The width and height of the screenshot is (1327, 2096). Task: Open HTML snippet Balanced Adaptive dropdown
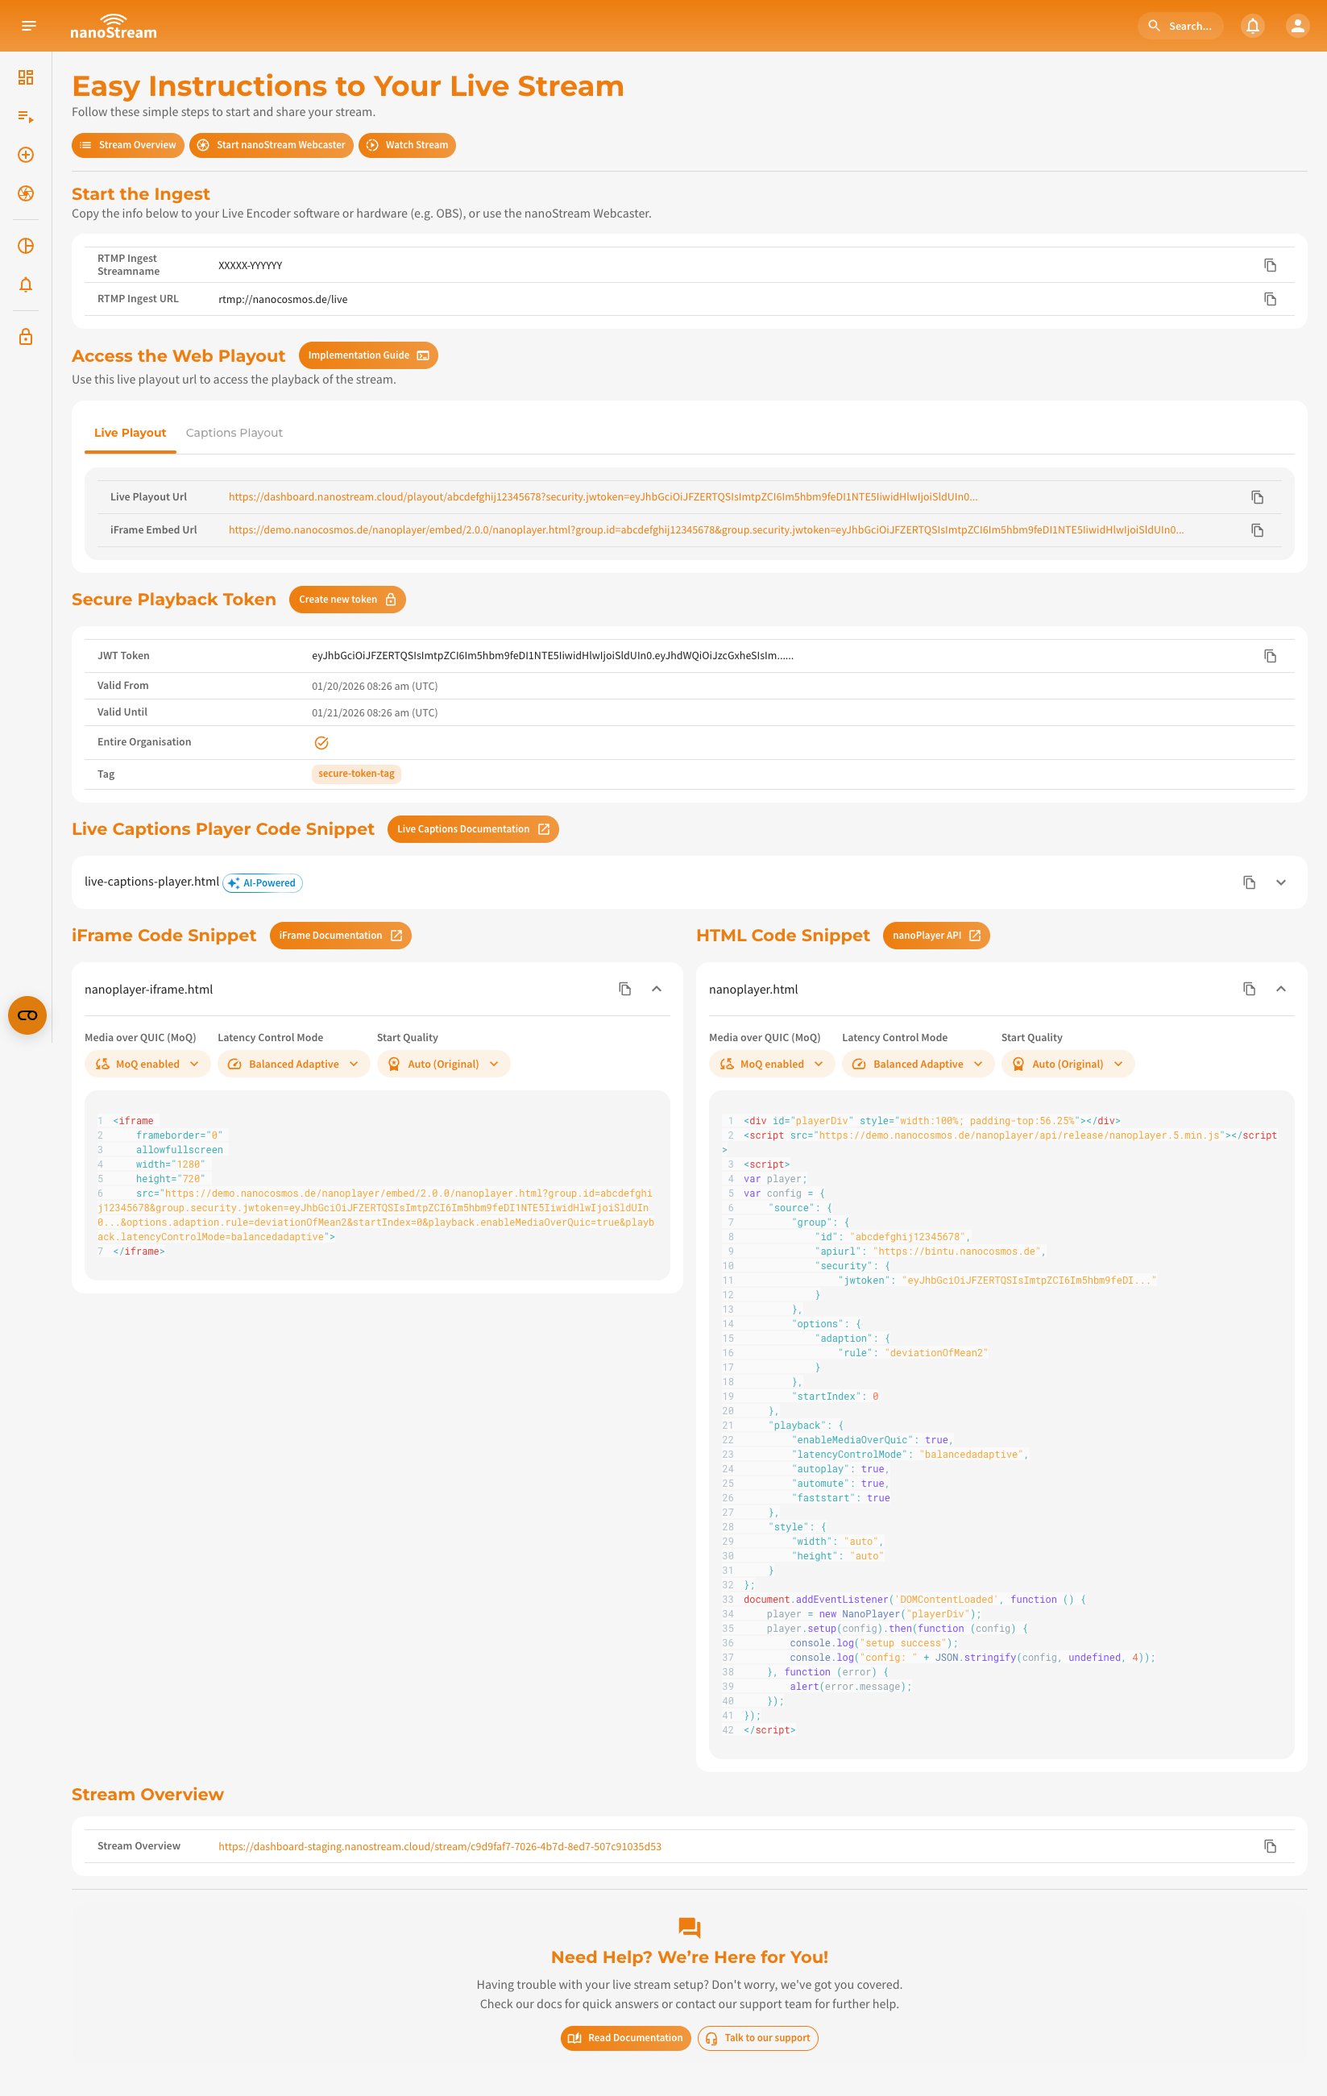(917, 1064)
